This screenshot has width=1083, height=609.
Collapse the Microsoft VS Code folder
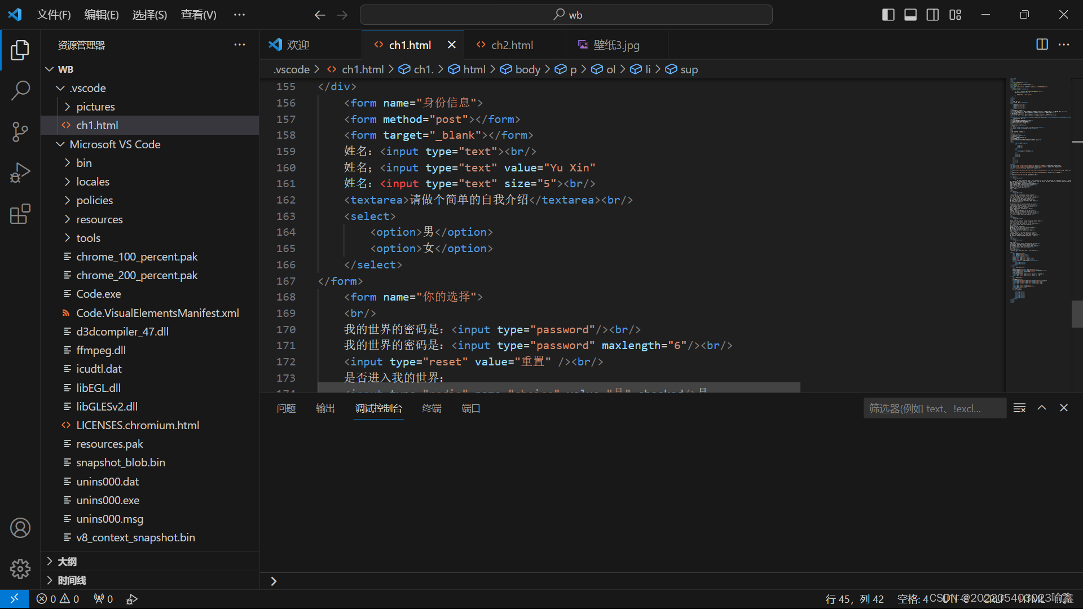pos(115,144)
